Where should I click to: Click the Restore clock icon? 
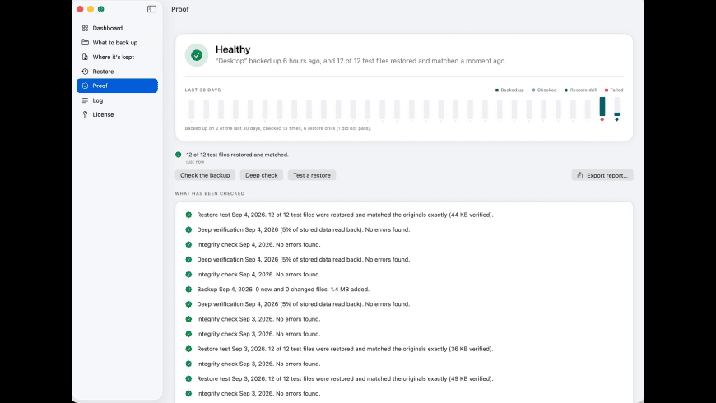point(85,72)
